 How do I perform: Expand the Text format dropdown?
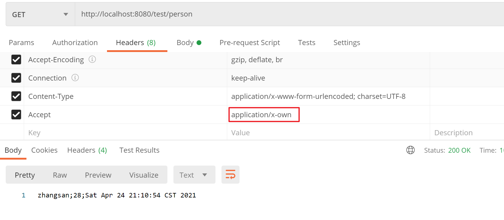click(x=194, y=175)
